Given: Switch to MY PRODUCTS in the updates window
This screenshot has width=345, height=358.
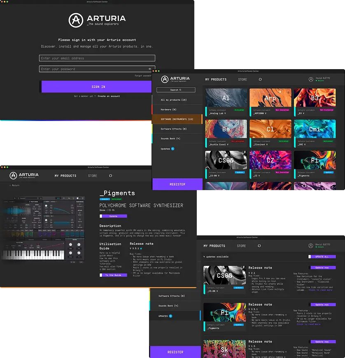Looking at the screenshot, I should (x=214, y=246).
